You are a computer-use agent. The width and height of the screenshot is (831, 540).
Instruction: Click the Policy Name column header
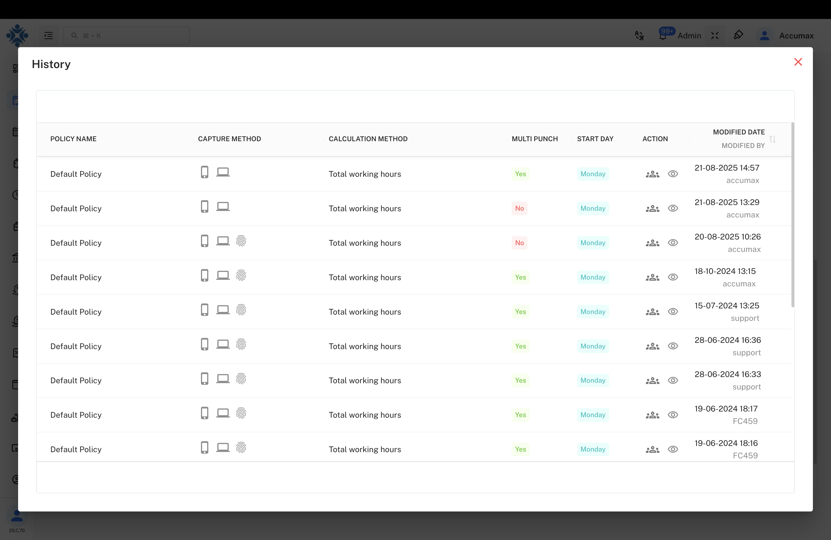point(73,139)
